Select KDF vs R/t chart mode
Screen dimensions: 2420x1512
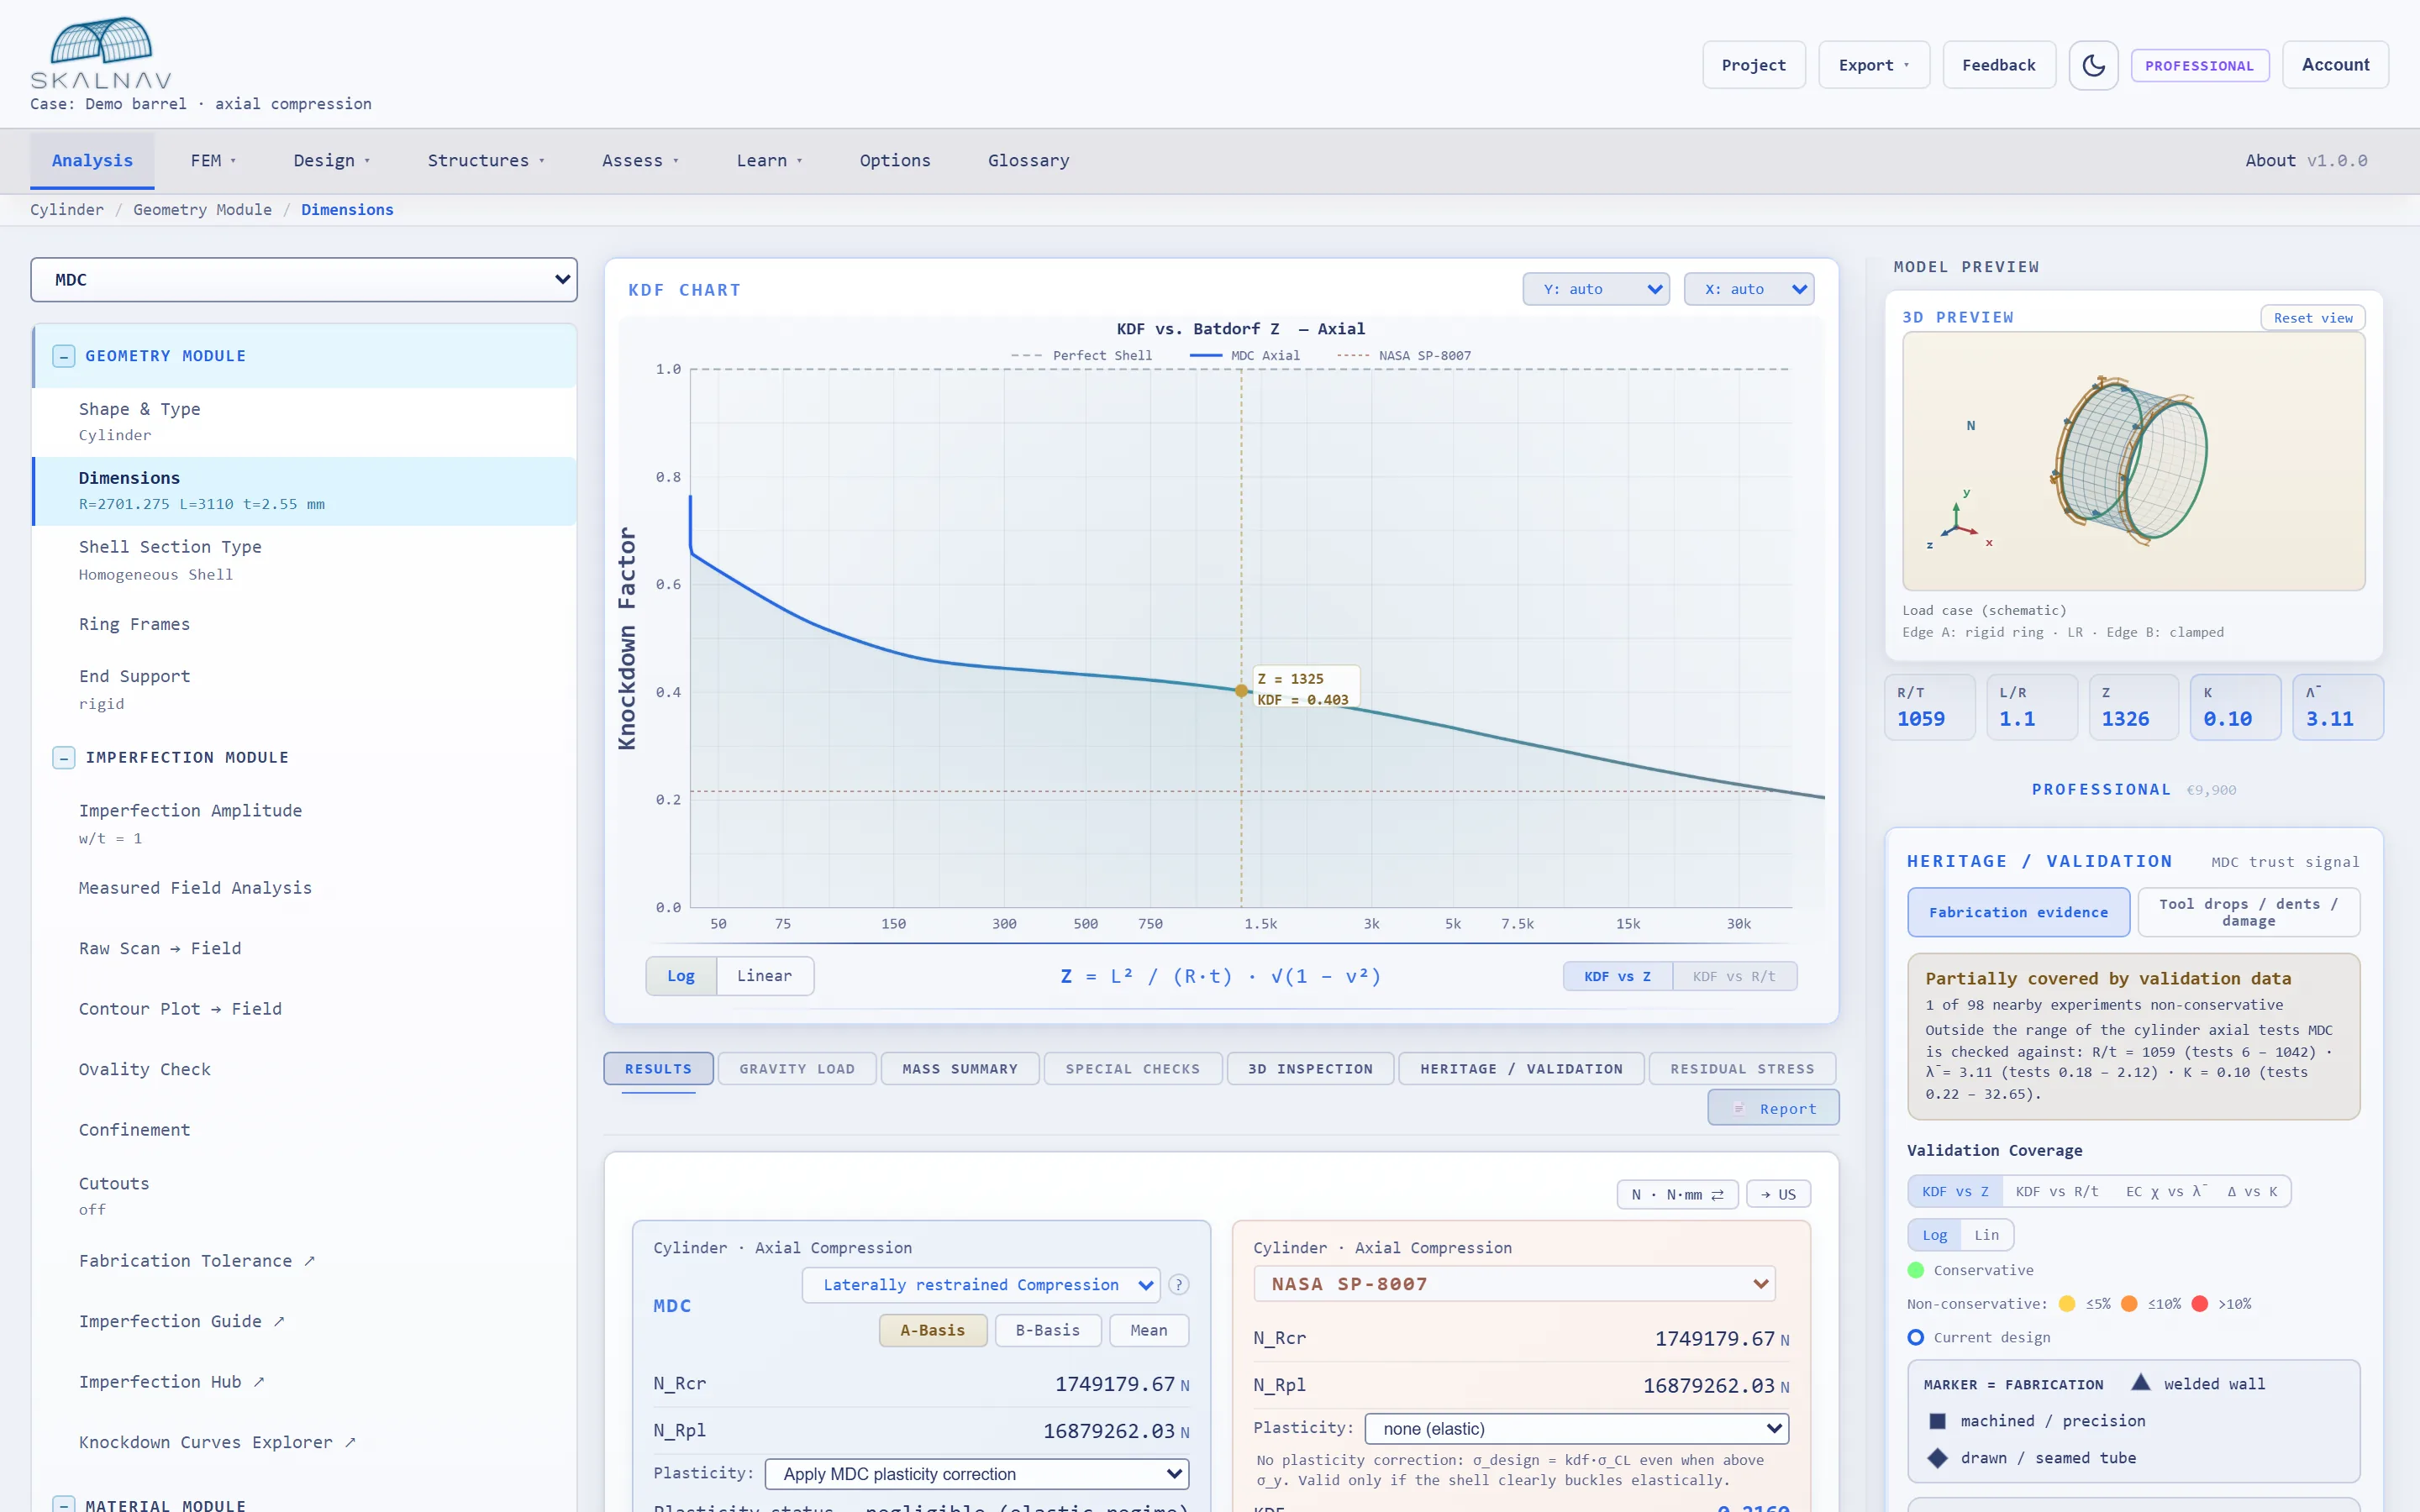(1734, 976)
